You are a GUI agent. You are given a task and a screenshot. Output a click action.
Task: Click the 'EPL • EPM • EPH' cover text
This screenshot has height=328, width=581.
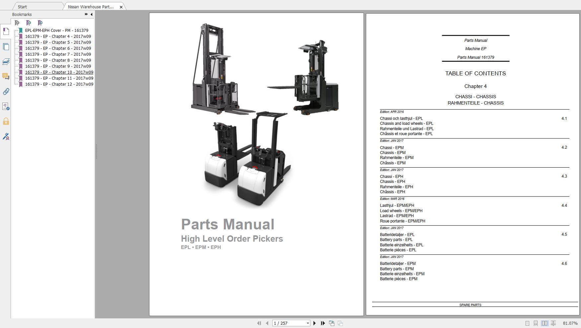point(201,247)
